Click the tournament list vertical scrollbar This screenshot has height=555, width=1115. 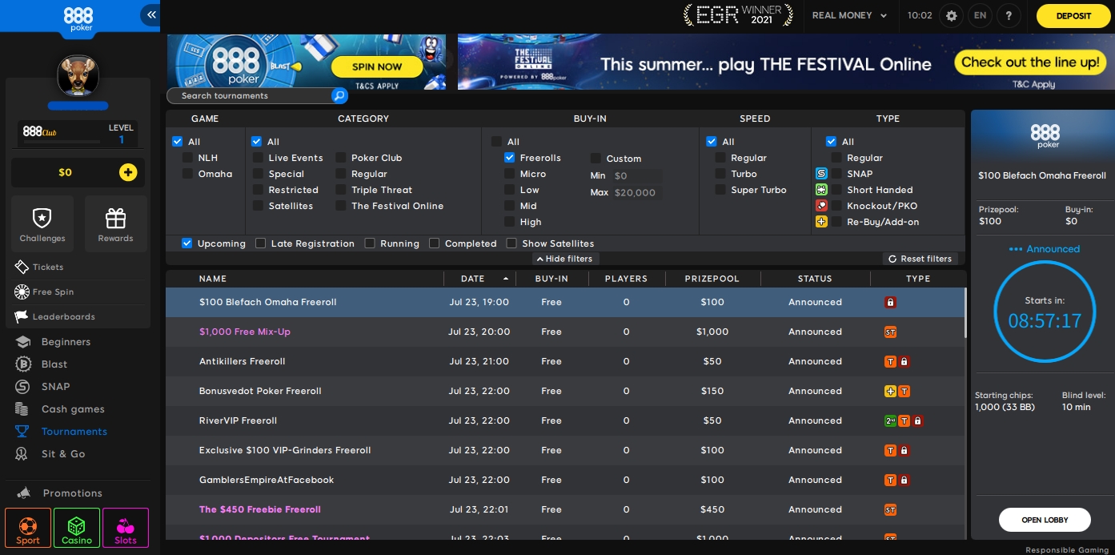(965, 312)
